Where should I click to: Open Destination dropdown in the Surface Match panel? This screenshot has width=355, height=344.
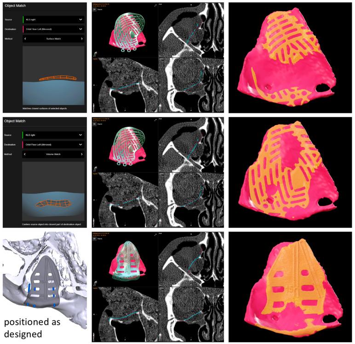(80, 29)
